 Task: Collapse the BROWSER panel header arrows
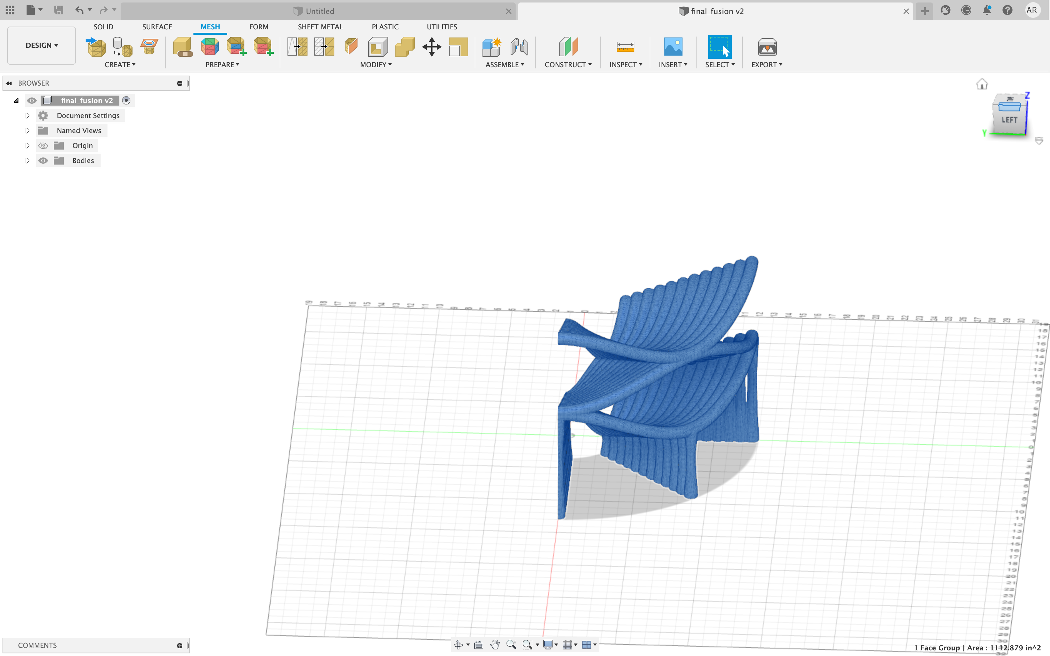coord(9,83)
